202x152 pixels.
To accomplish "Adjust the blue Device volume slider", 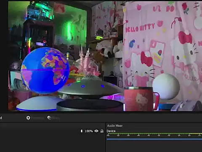I will 154,139.
